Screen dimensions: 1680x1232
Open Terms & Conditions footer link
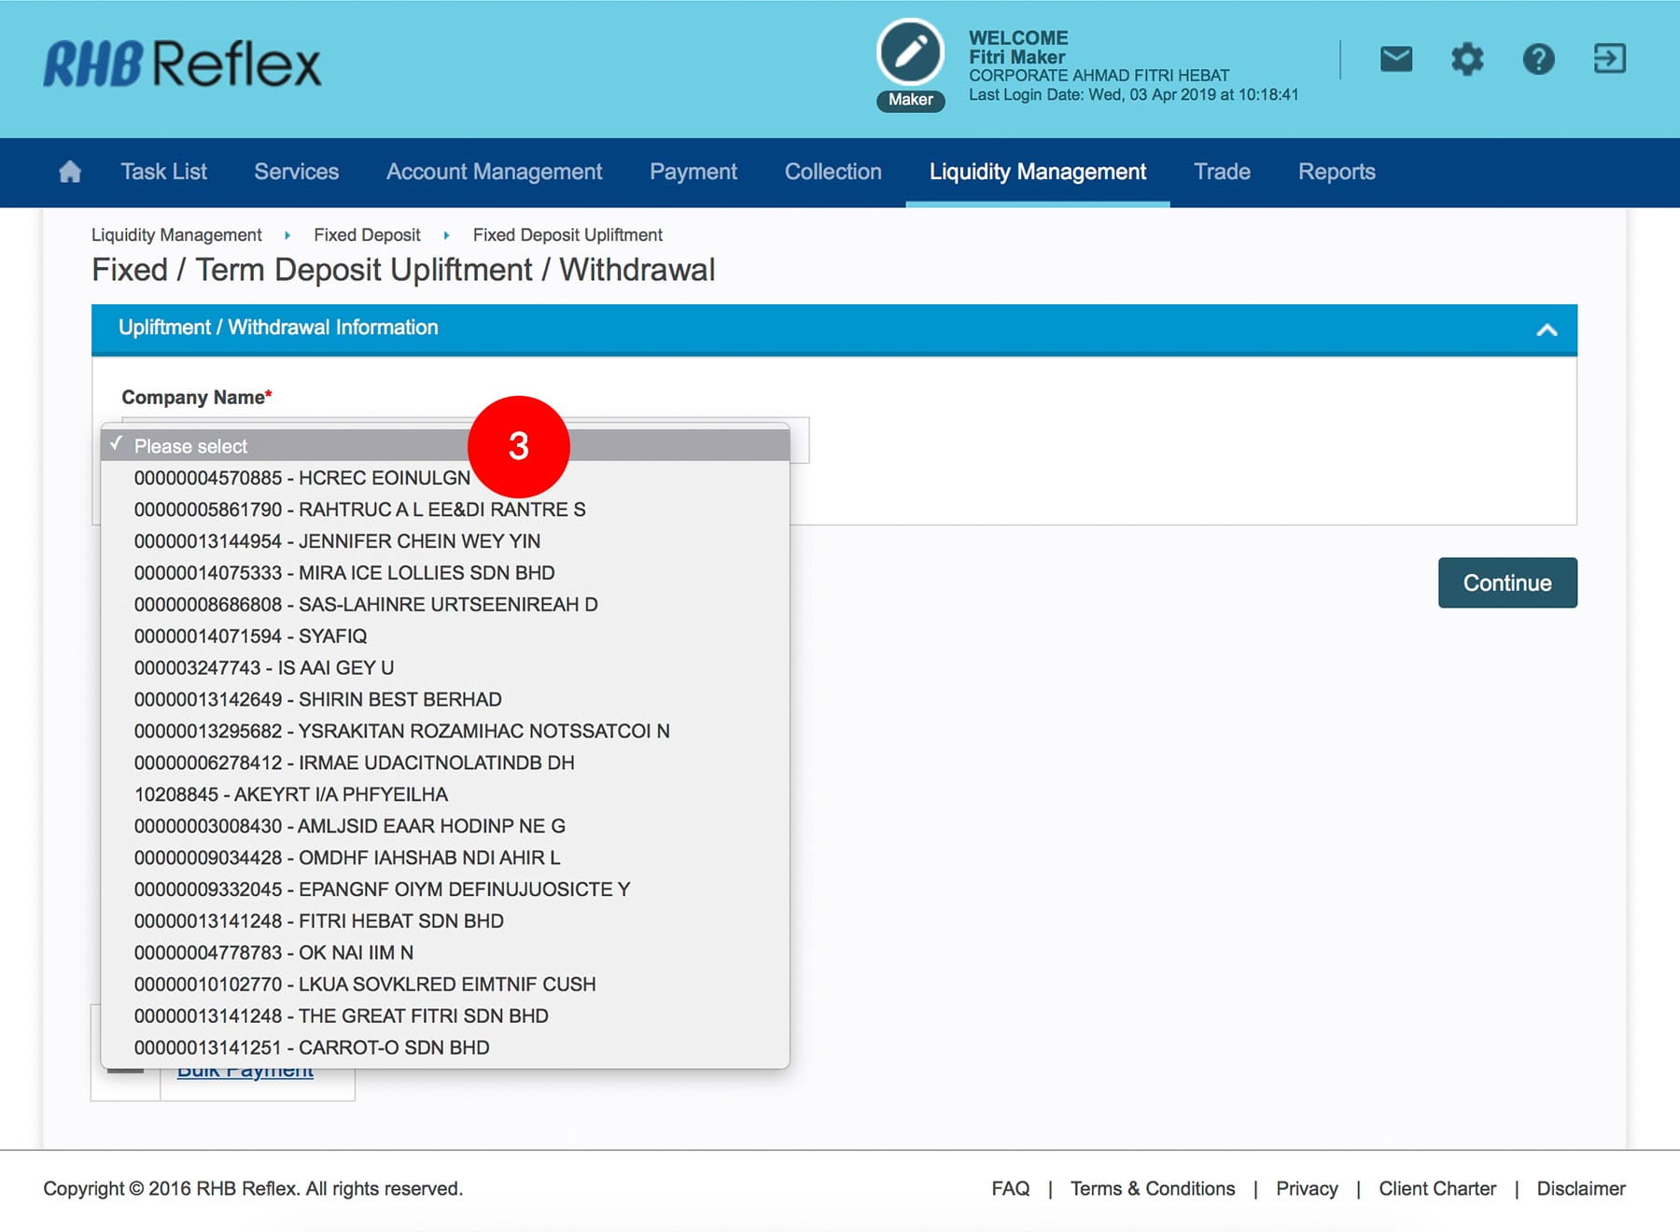click(1152, 1188)
